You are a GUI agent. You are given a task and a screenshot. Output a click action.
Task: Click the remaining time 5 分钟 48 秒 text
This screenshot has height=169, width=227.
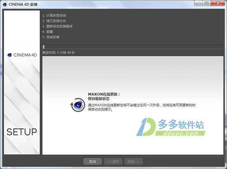click(59, 52)
